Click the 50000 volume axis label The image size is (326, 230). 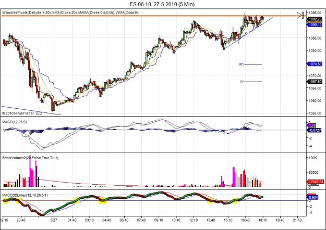pyautogui.click(x=313, y=173)
